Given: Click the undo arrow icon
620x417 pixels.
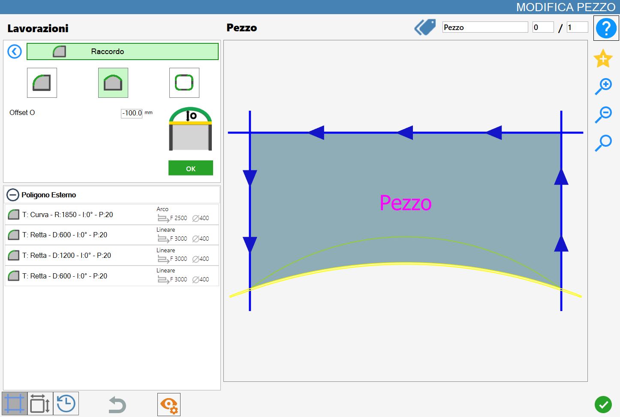Looking at the screenshot, I should pos(117,405).
